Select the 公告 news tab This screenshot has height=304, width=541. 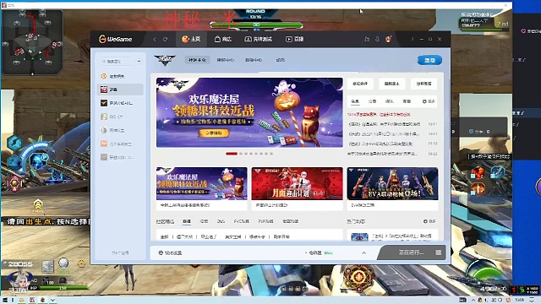click(372, 101)
